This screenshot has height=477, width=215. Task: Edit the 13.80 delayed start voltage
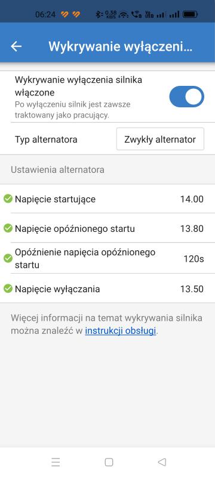[x=192, y=228]
